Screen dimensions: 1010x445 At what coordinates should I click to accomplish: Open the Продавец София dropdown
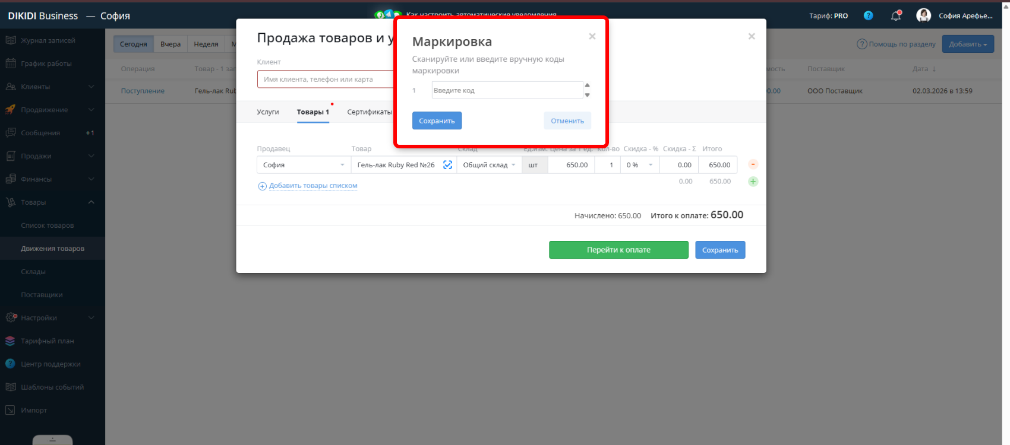click(x=304, y=165)
